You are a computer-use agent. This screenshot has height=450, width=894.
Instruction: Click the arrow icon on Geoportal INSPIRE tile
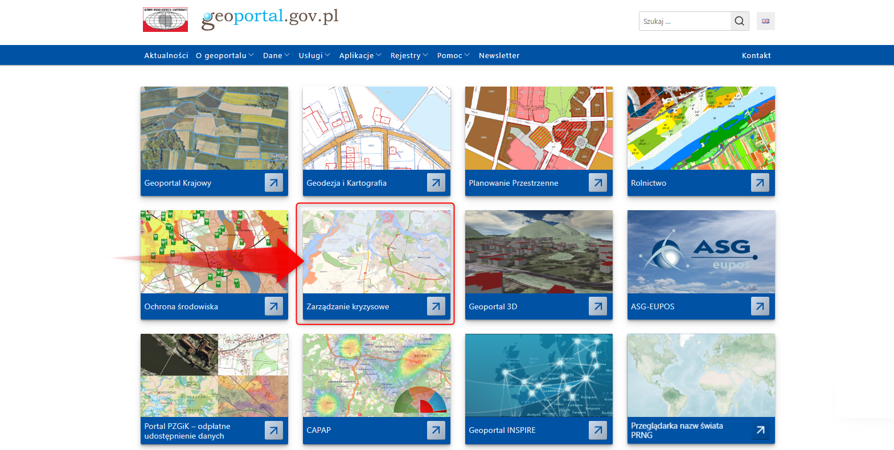coord(597,430)
